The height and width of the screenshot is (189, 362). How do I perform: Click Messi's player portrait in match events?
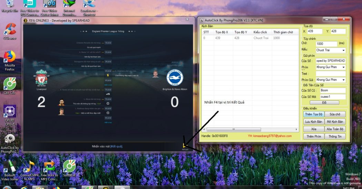click(61, 102)
